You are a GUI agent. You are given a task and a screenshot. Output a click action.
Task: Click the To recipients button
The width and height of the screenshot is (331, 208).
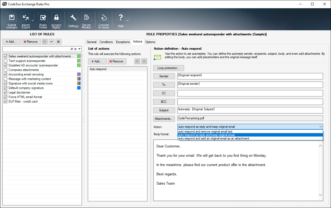click(164, 85)
